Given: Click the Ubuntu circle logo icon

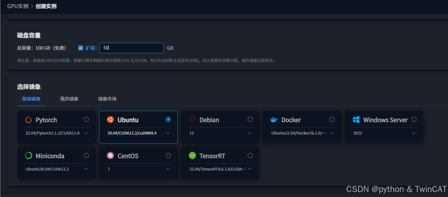Looking at the screenshot, I should (110, 119).
